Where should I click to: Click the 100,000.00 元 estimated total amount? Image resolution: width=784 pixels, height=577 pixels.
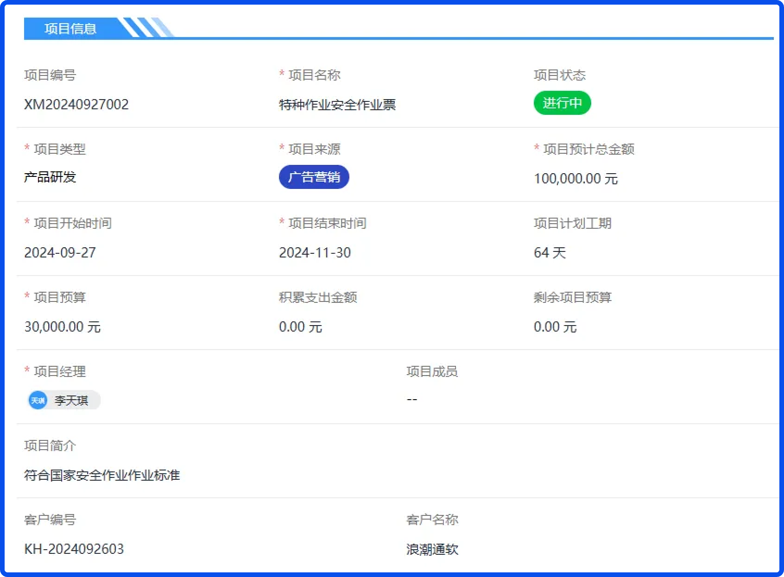575,179
